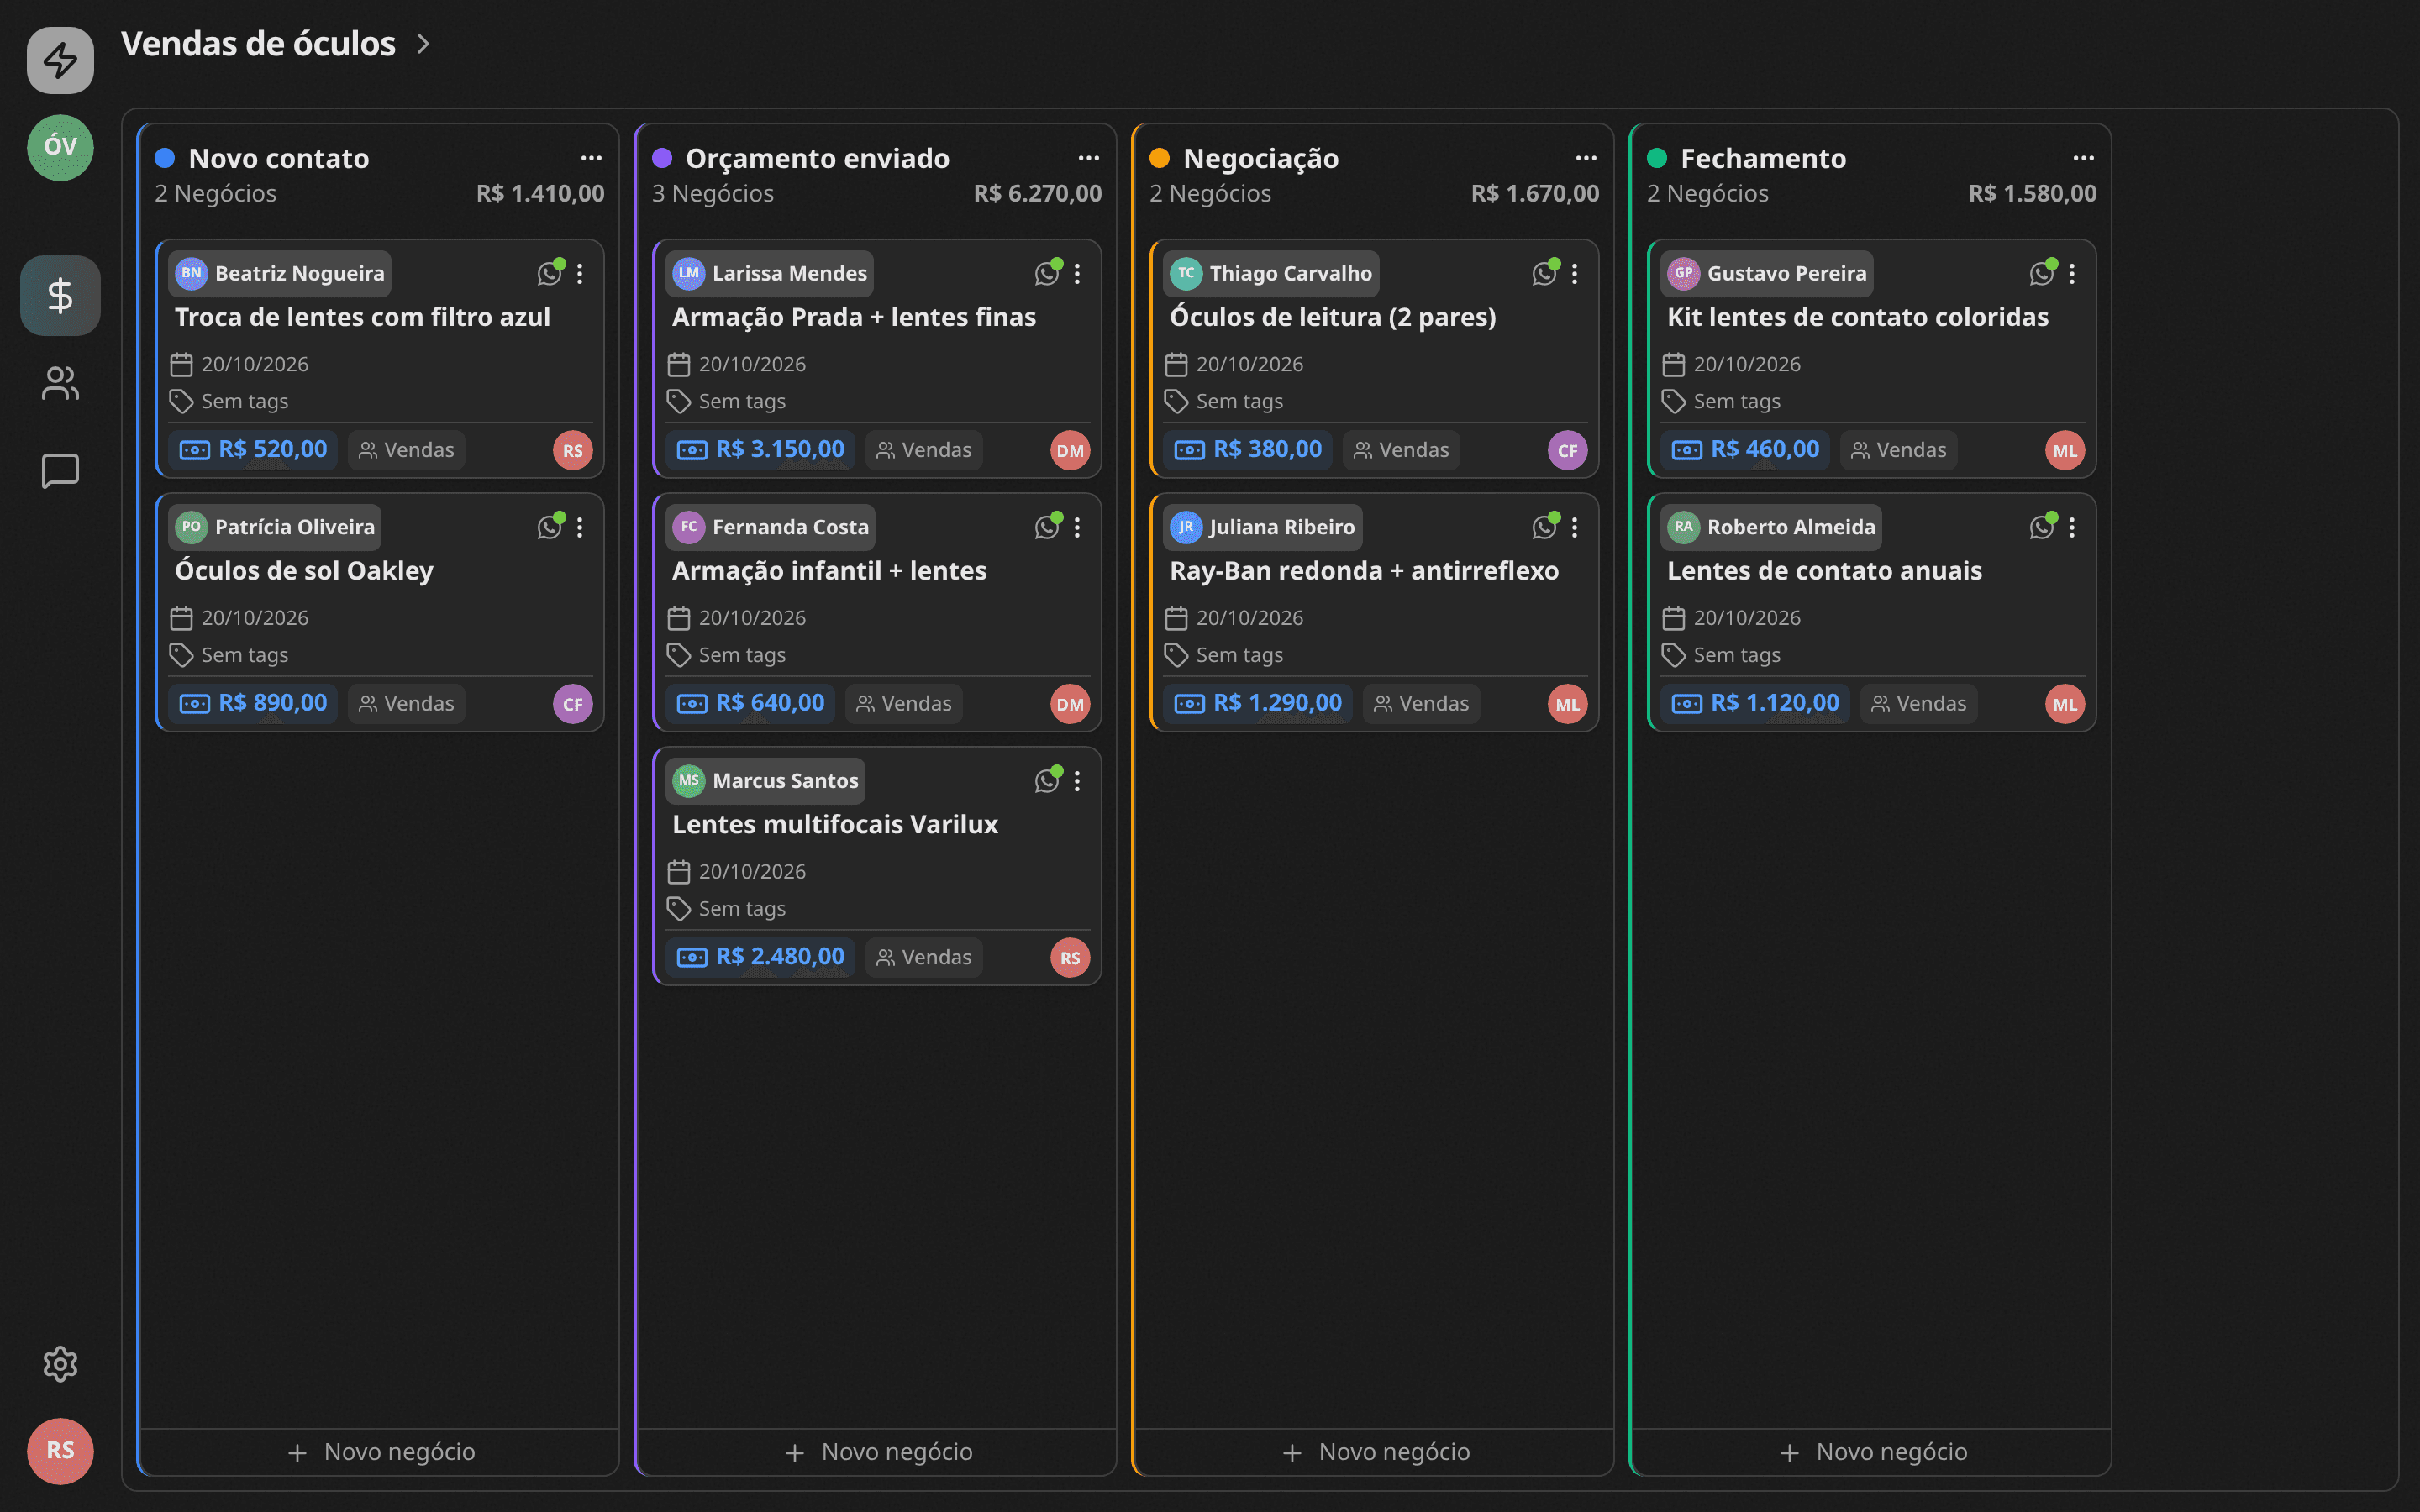Image resolution: width=2420 pixels, height=1512 pixels.
Task: Open the settings gear icon
Action: tap(60, 1364)
